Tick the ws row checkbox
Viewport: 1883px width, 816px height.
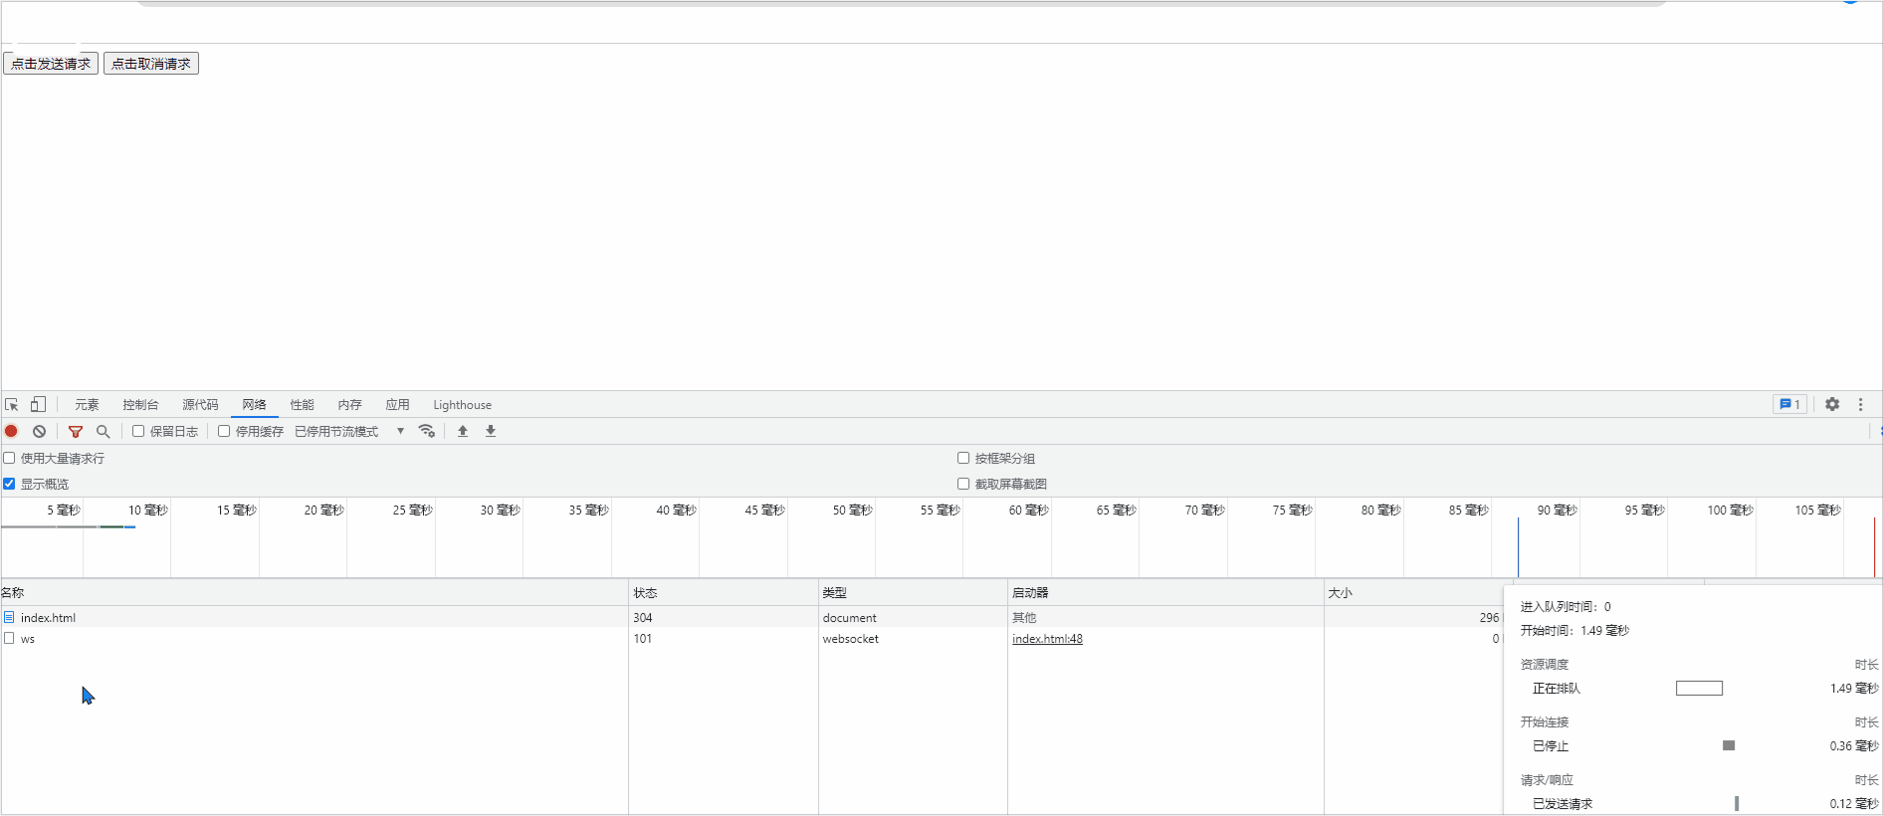(9, 638)
